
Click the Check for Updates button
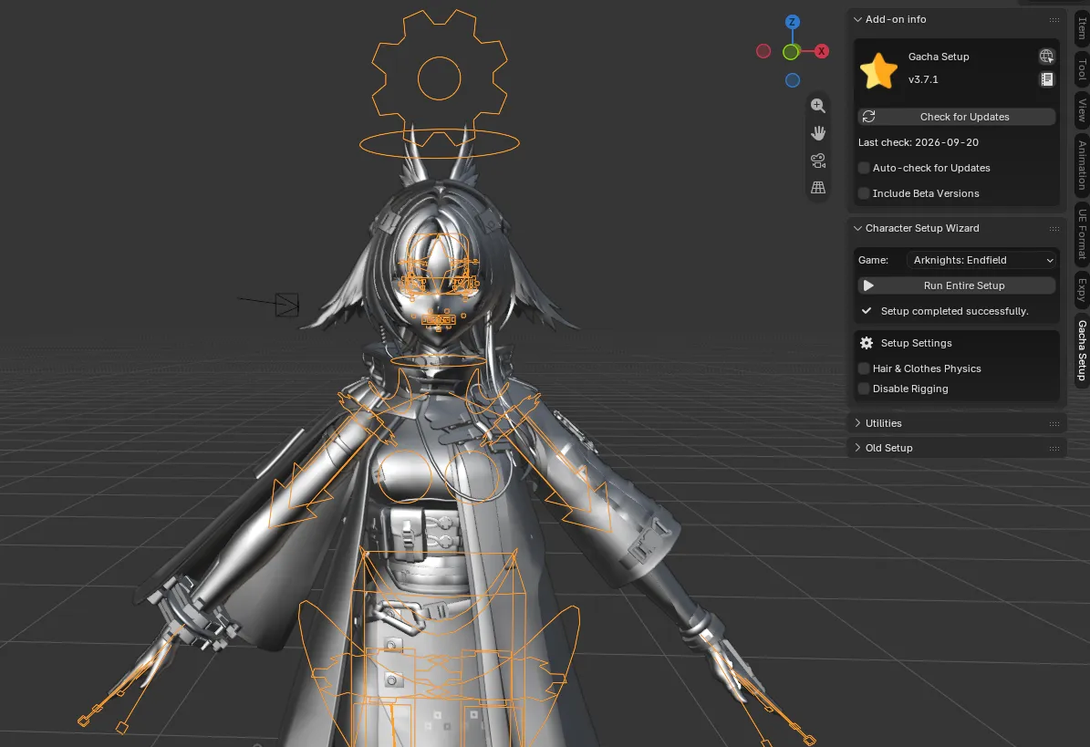(957, 117)
